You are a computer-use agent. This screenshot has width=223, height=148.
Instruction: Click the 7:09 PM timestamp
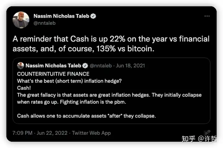click(22, 133)
